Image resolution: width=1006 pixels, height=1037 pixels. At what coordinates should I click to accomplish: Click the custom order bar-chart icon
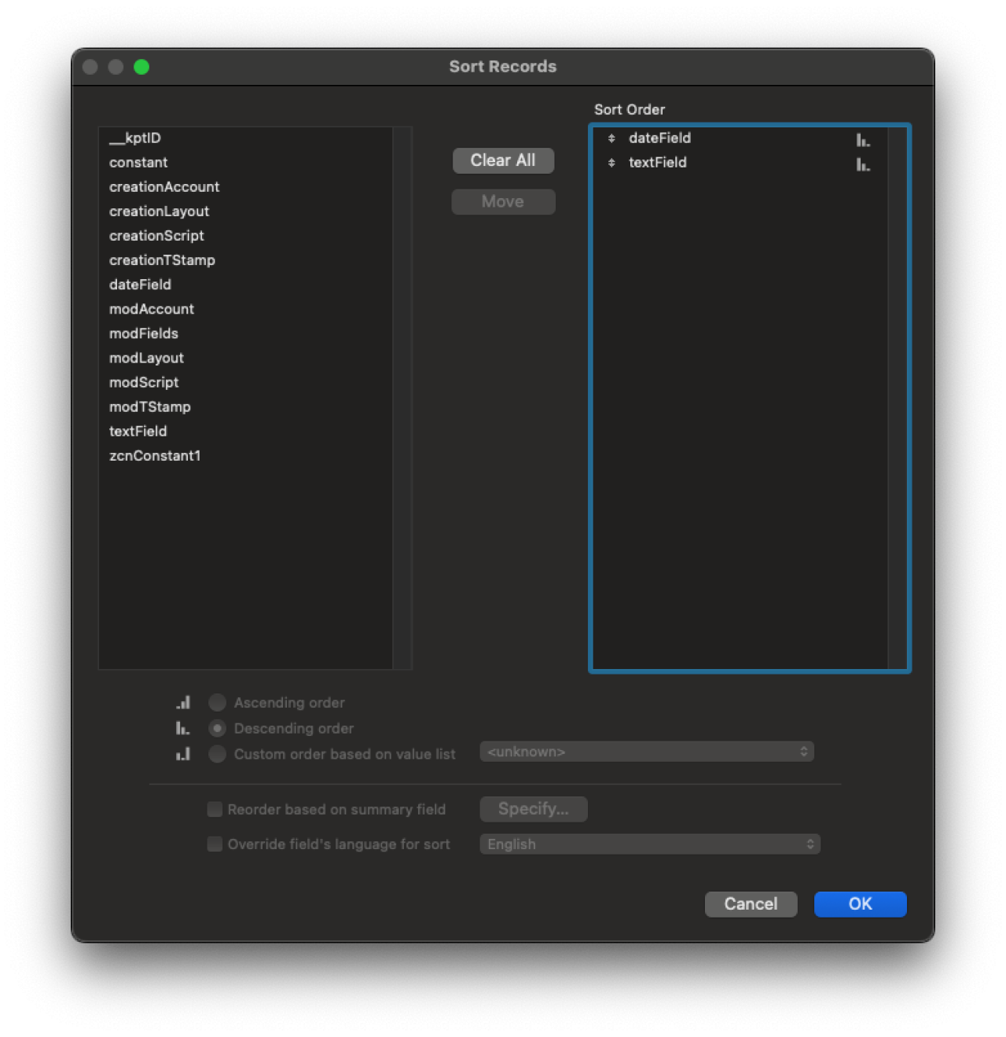click(183, 754)
